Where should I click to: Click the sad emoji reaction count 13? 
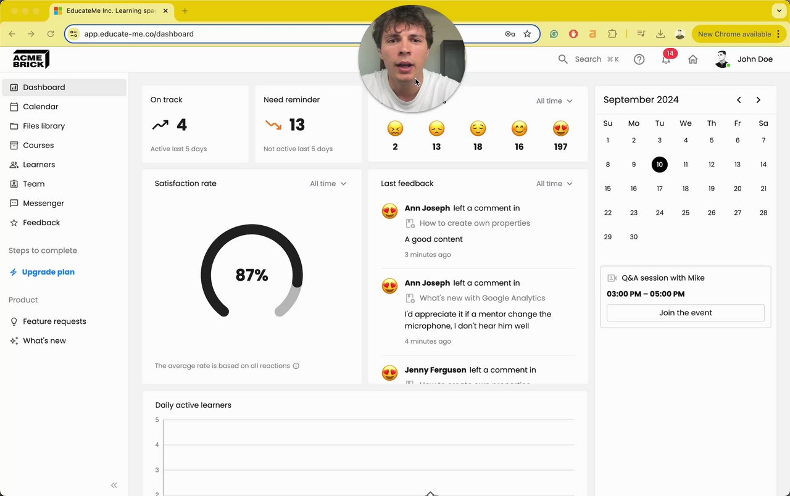436,136
